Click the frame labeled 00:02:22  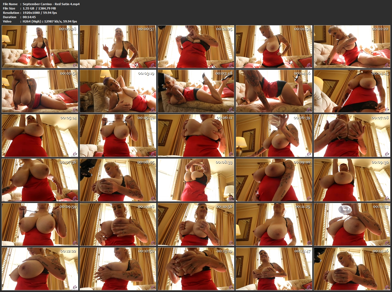[352, 47]
